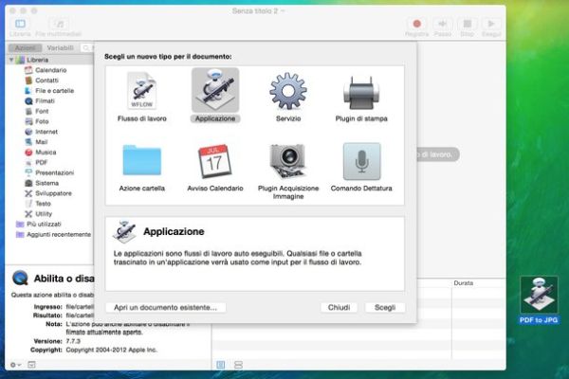The height and width of the screenshot is (379, 569).
Task: Switch to the Variabili tab
Action: tap(60, 46)
